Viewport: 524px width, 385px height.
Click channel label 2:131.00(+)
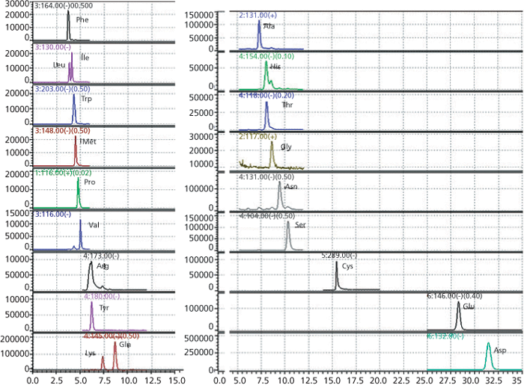[x=258, y=15]
